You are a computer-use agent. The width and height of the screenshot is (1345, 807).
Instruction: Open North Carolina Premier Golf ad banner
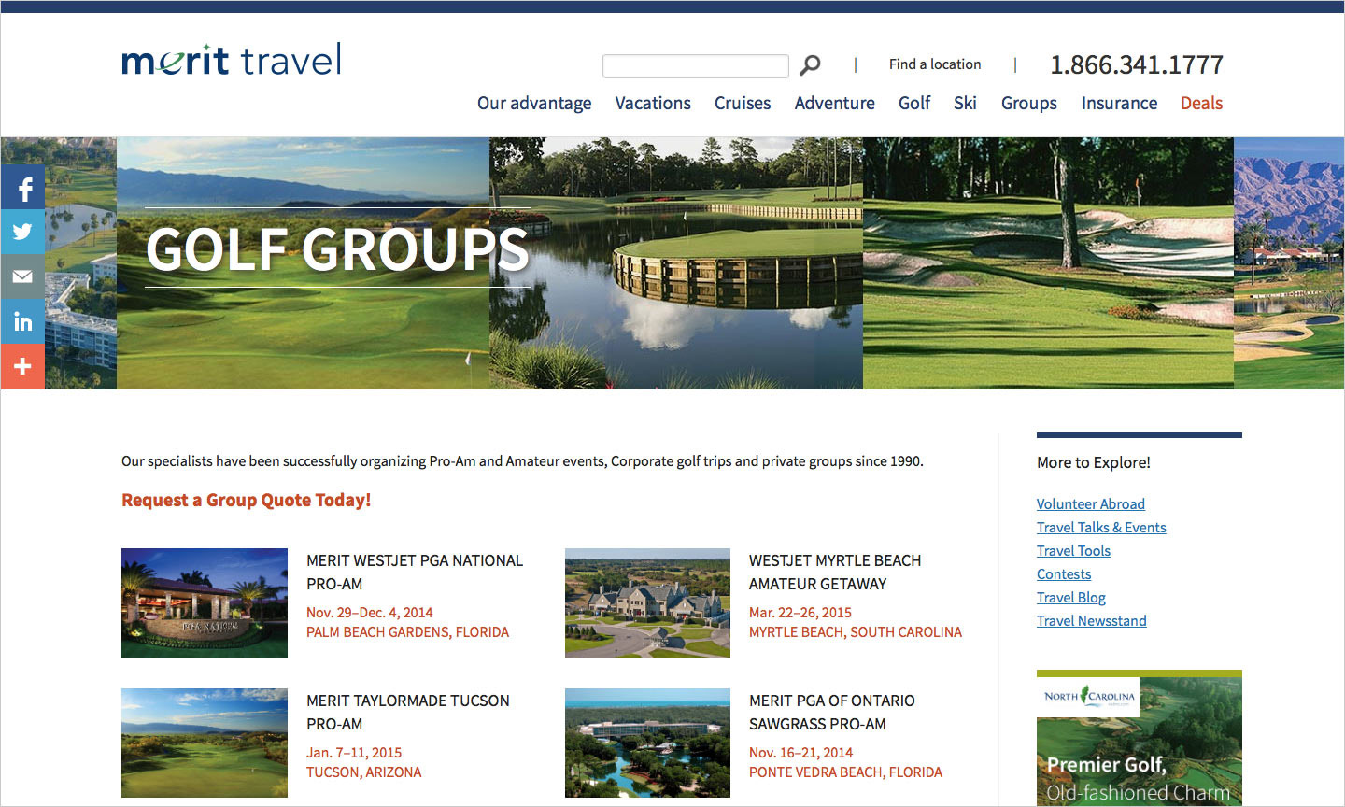coord(1140,738)
